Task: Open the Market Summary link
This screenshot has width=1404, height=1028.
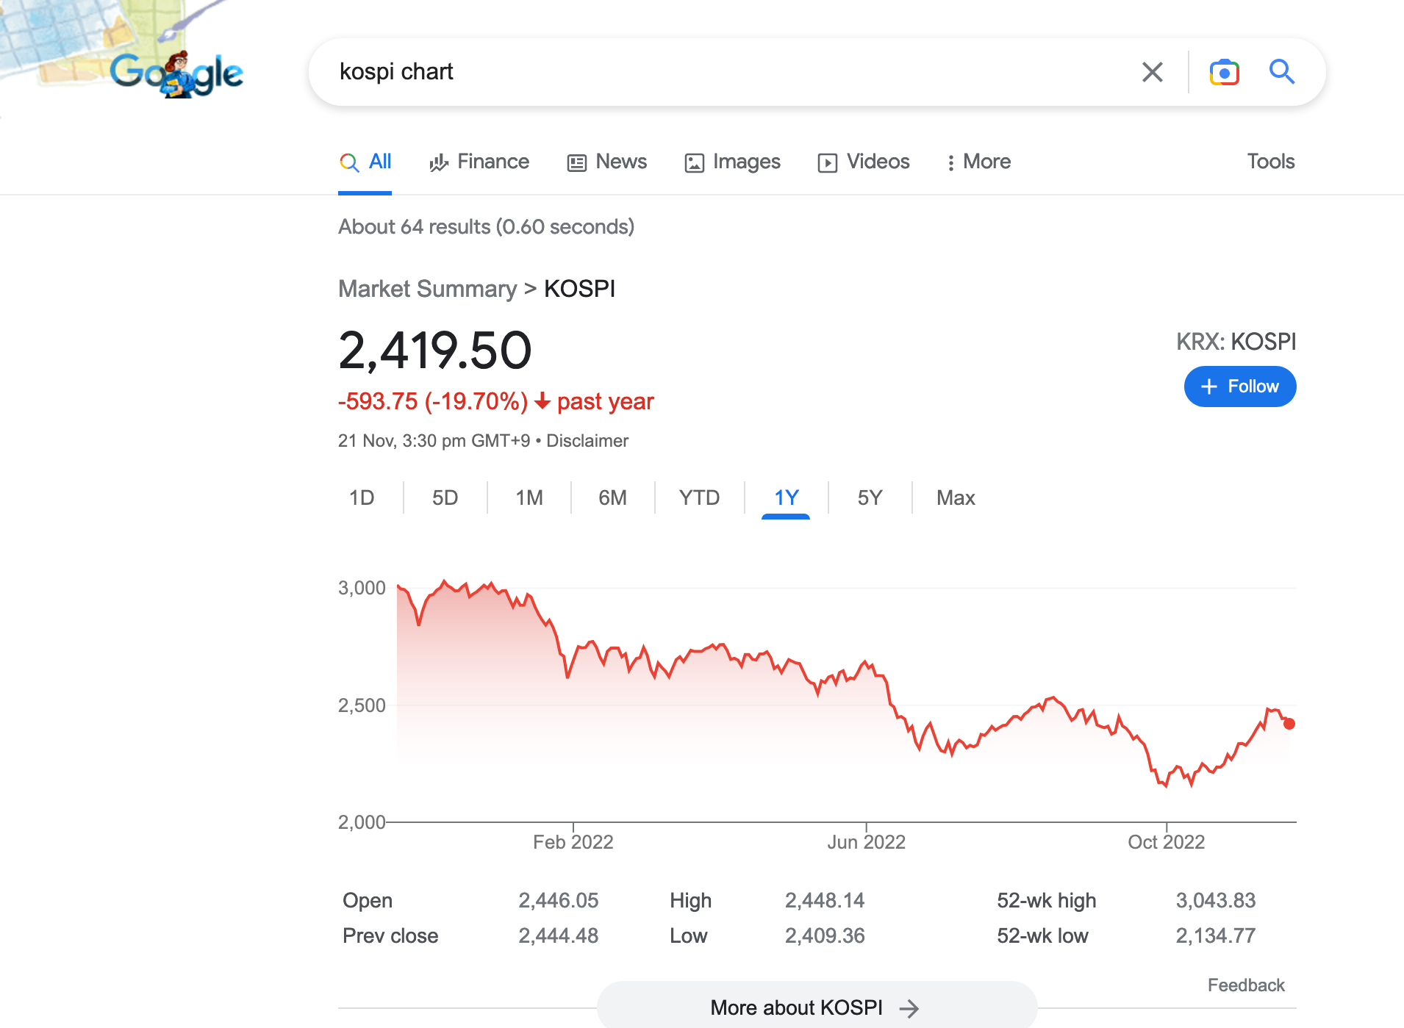Action: coord(427,289)
